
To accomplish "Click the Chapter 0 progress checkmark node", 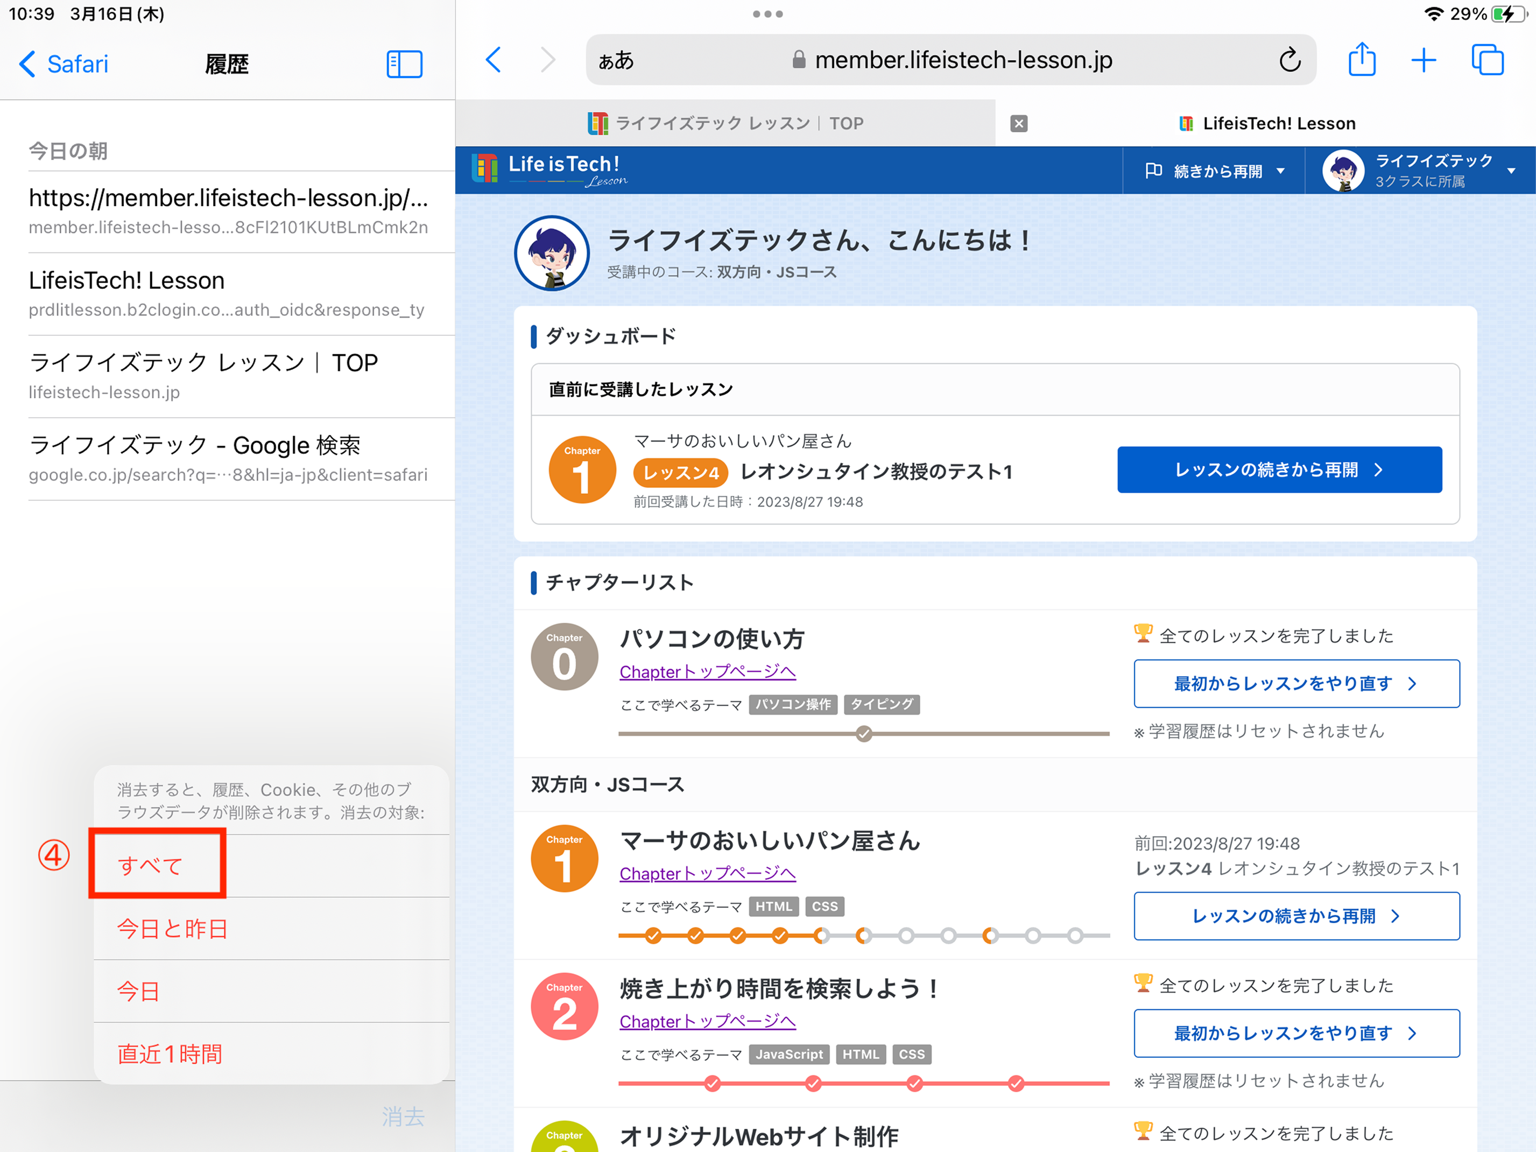I will 864,733.
